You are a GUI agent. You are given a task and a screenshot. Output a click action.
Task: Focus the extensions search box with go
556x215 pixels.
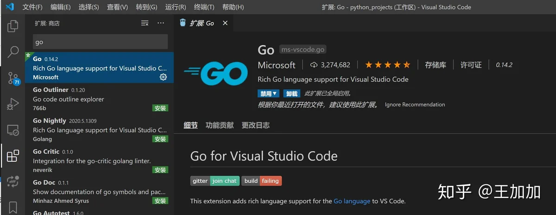[100, 42]
